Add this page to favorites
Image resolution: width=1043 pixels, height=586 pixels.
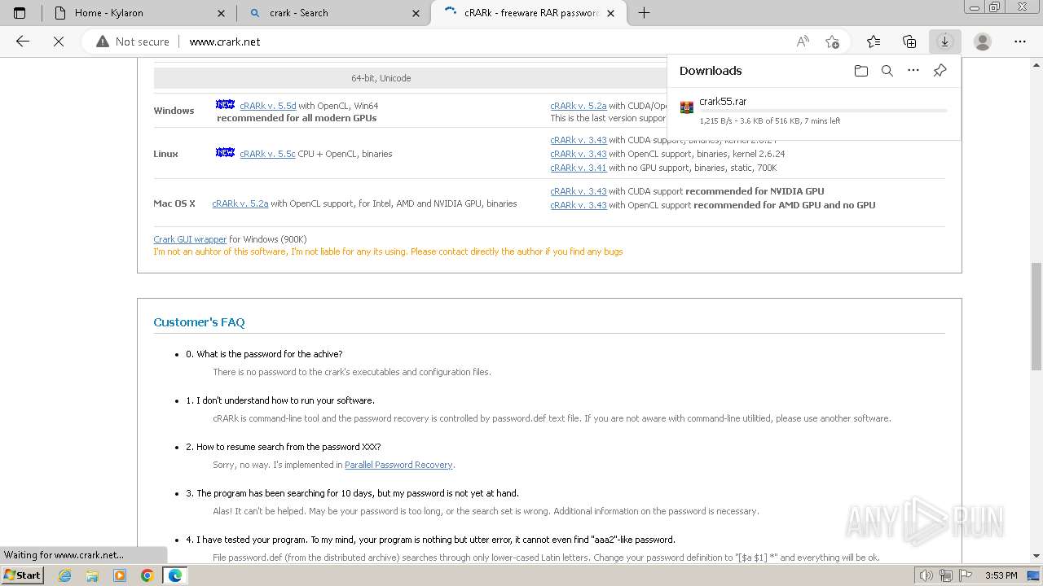832,42
